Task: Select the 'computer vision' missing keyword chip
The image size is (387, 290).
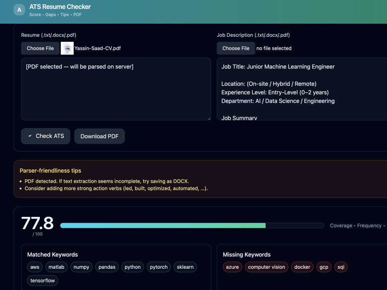Action: (x=267, y=267)
